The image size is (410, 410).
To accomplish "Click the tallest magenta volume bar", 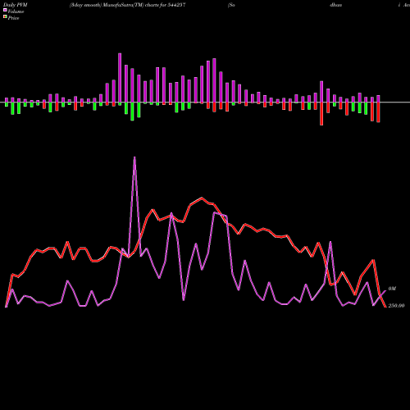I will pyautogui.click(x=120, y=78).
